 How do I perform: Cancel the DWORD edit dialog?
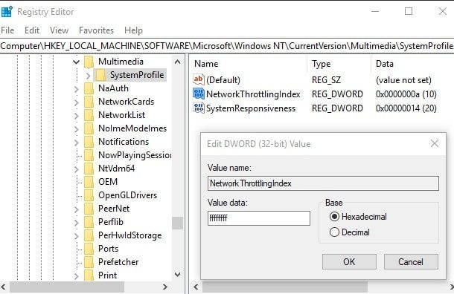411,261
